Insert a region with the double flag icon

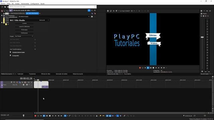click(x=103, y=116)
